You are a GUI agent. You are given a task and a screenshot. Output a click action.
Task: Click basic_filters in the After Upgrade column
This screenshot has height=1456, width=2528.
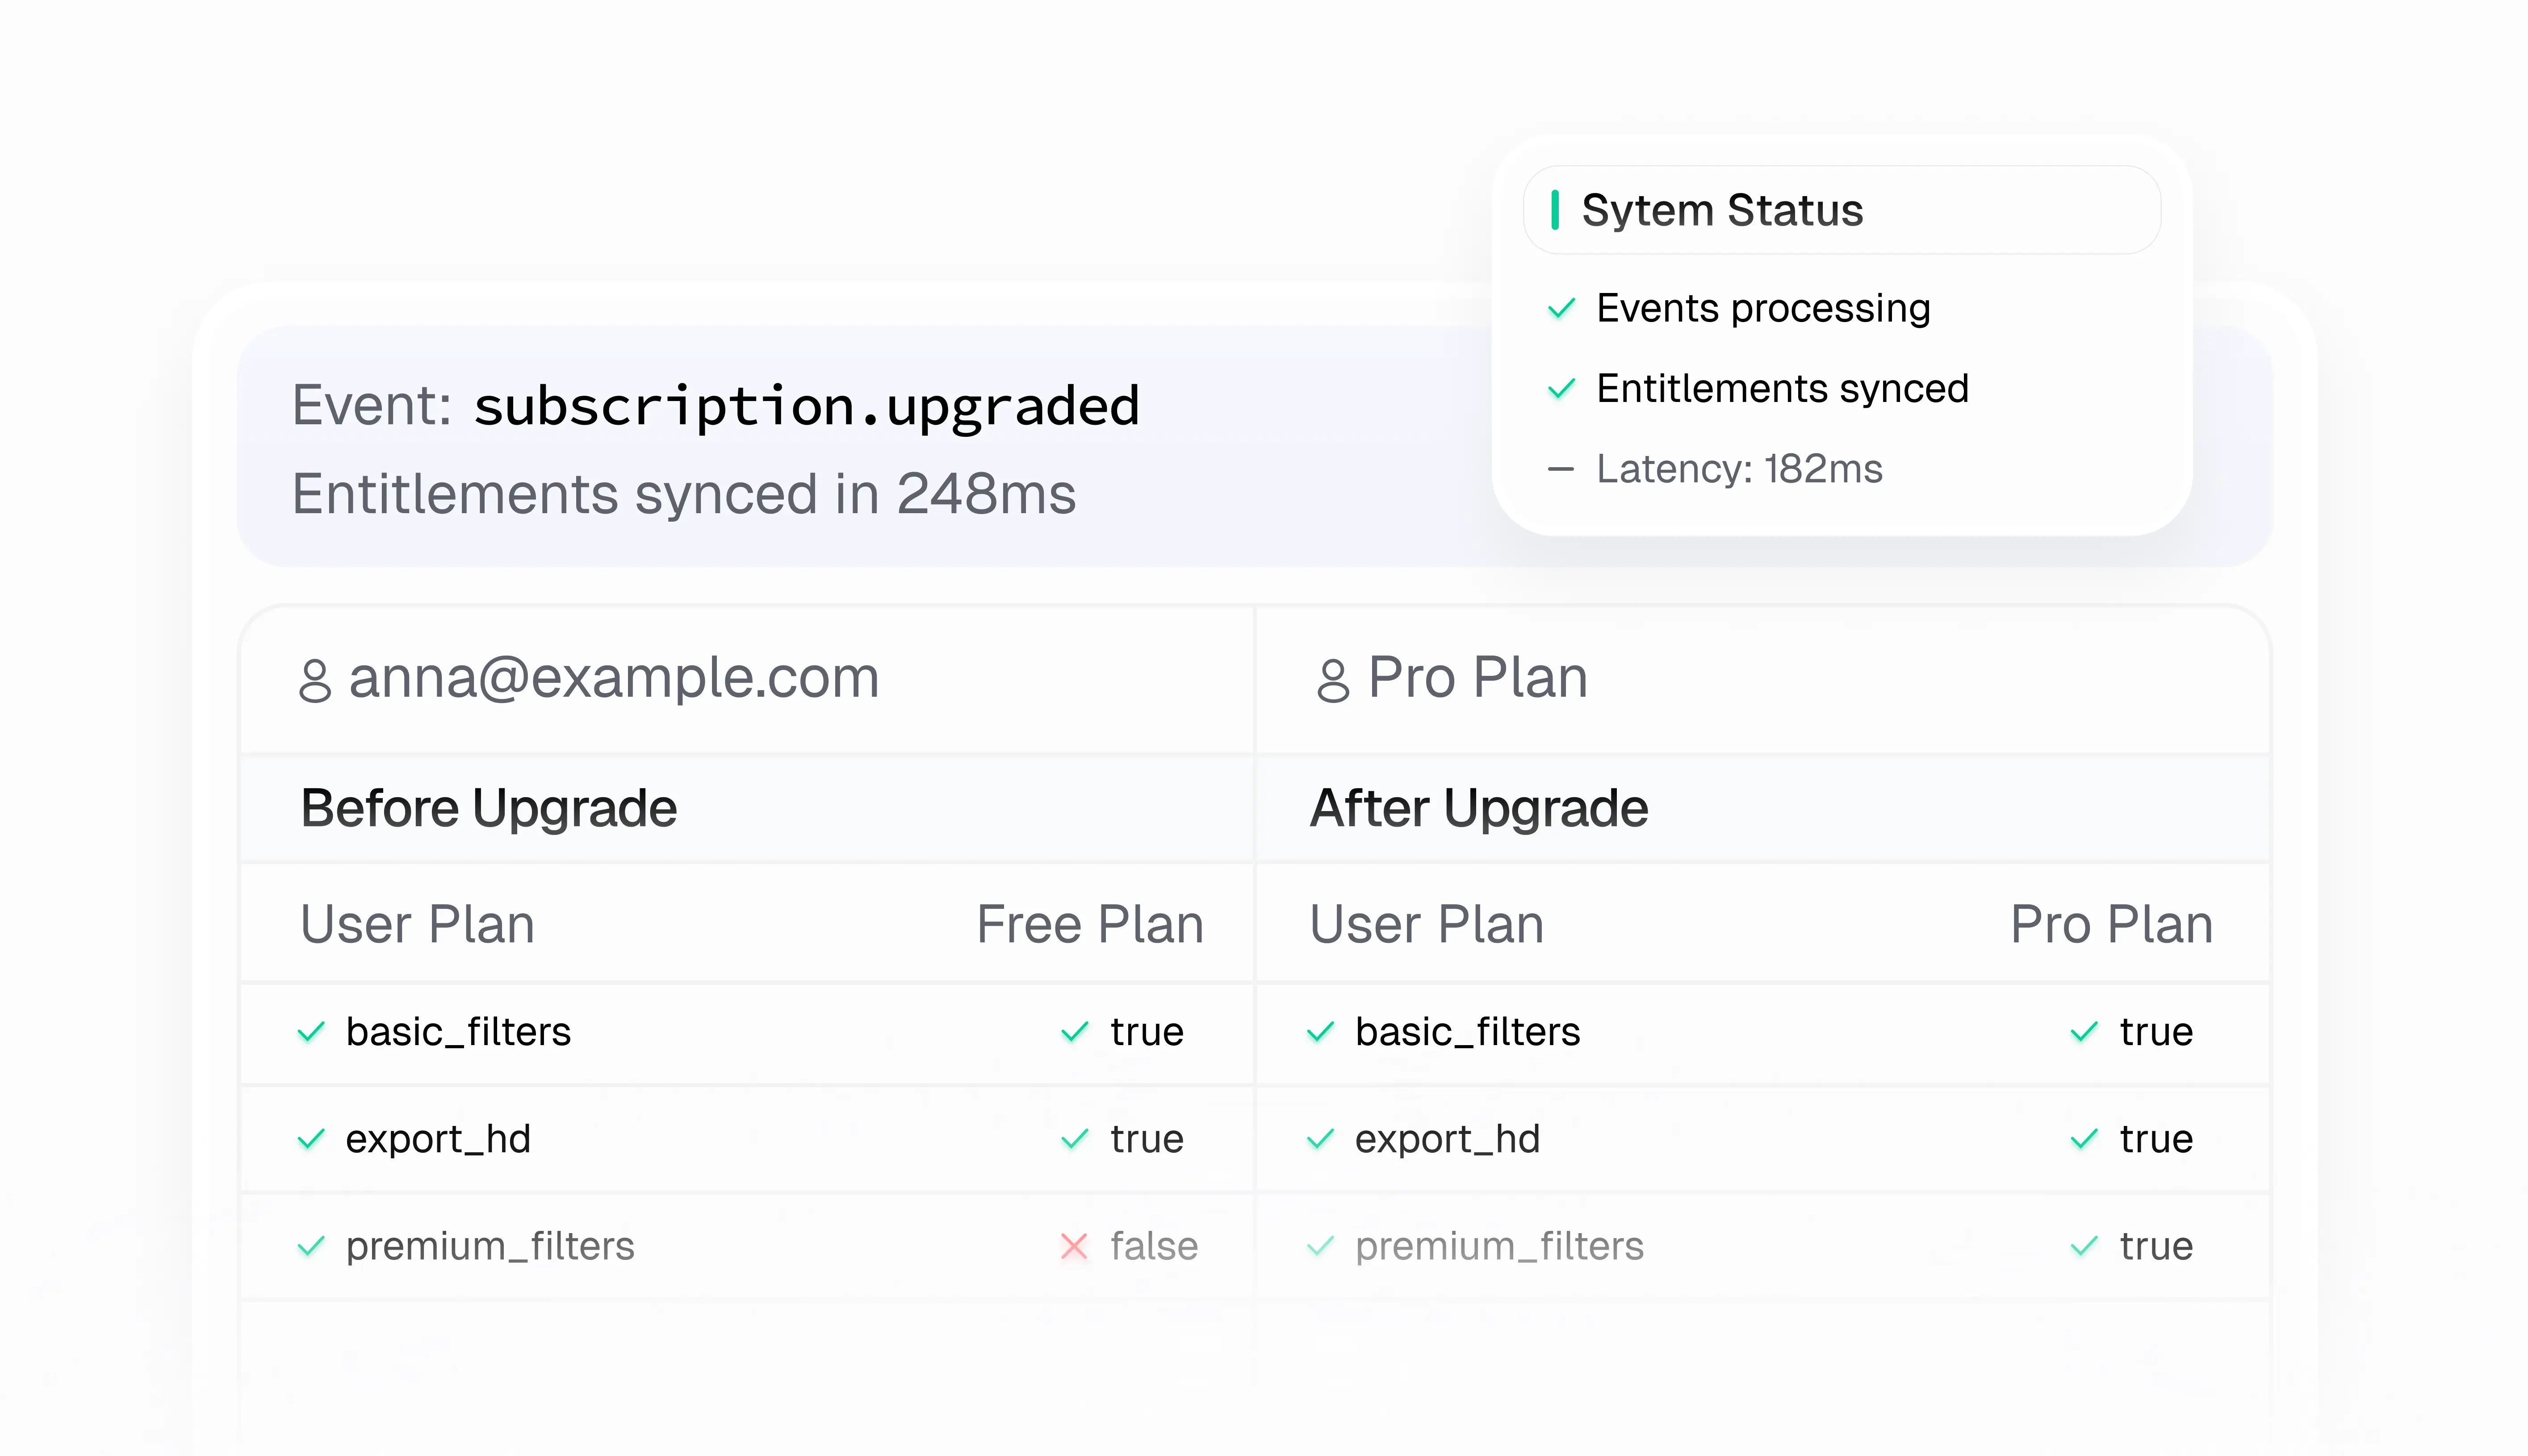point(1468,1032)
